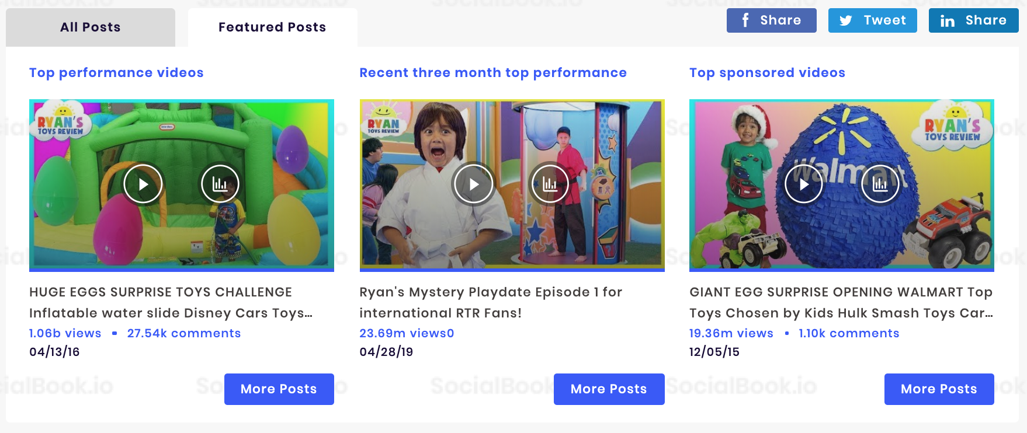Select the 04/13/16 date text

(x=54, y=352)
